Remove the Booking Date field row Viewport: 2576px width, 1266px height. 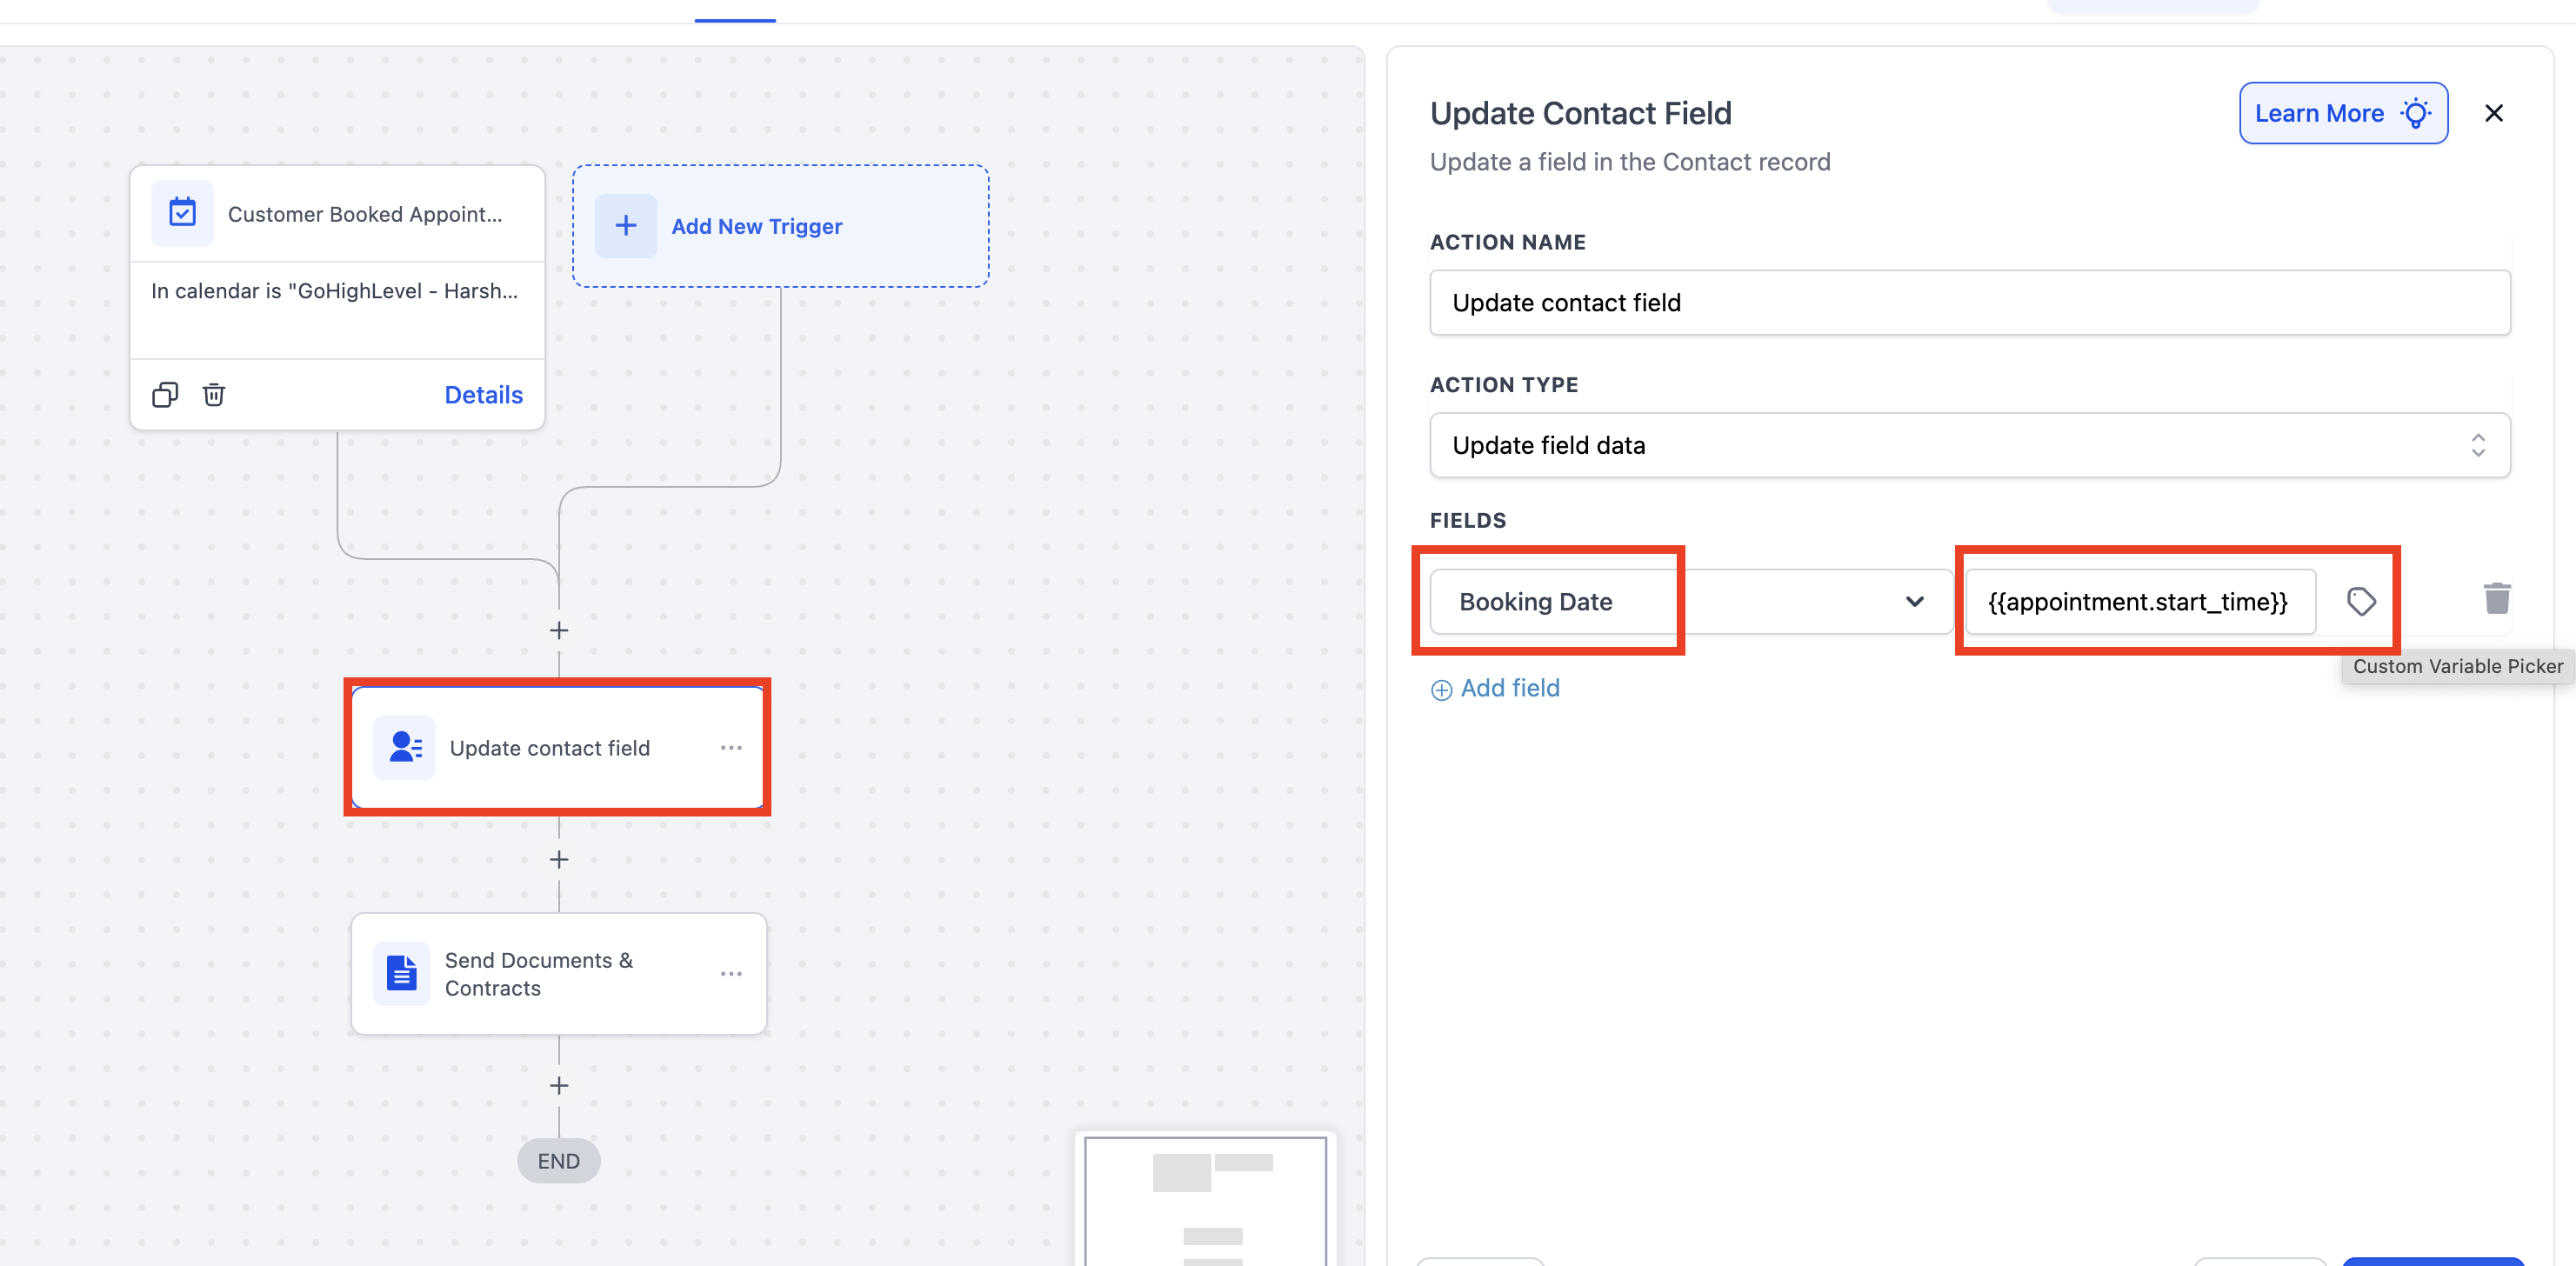[2496, 598]
